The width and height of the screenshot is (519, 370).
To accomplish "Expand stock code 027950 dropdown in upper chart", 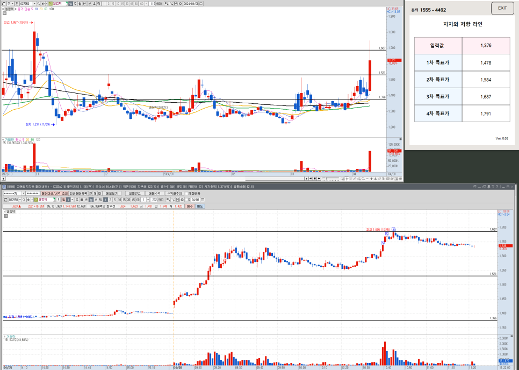I will coord(34,4).
